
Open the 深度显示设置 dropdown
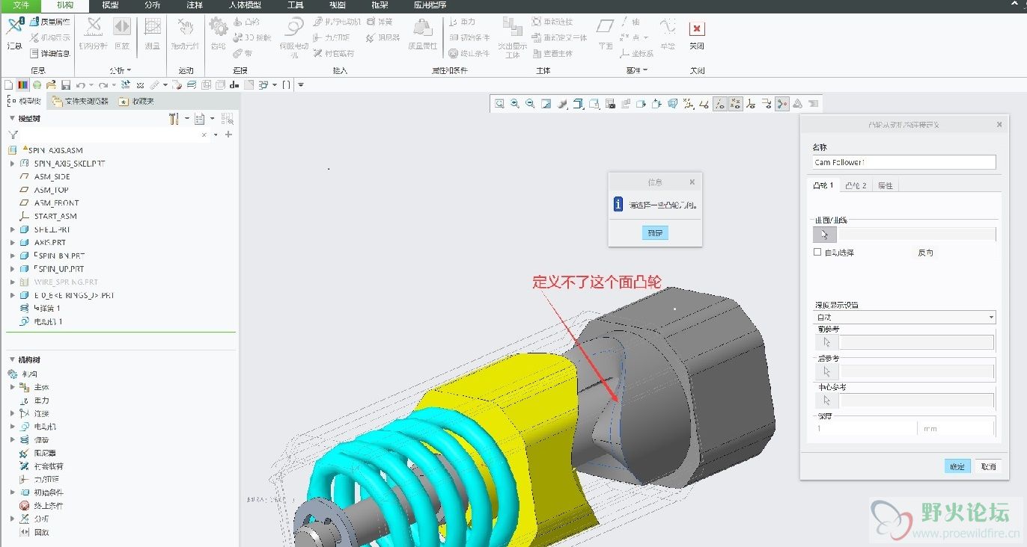pyautogui.click(x=905, y=317)
